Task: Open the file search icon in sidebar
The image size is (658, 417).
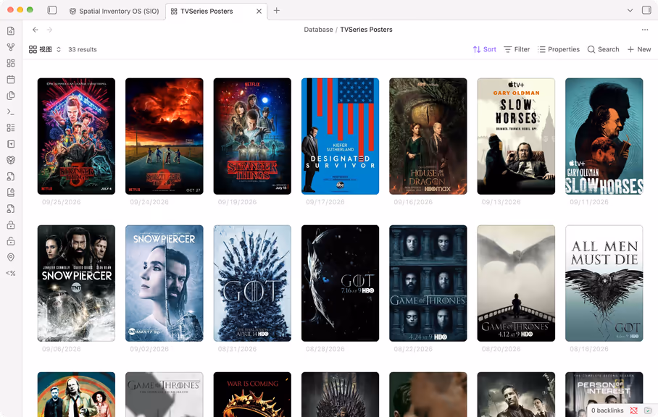Action: (11, 31)
